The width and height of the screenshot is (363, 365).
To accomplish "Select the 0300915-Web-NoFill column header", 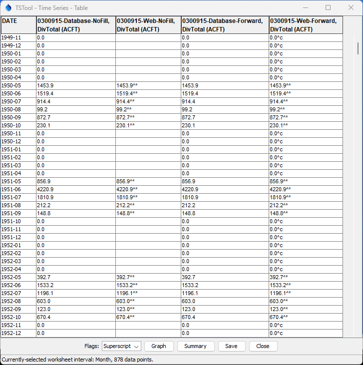I will point(148,25).
